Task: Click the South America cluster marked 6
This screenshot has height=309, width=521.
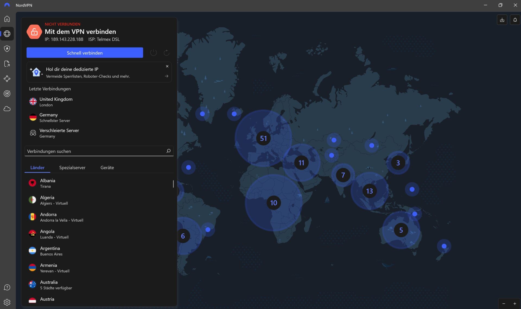Action: pos(183,236)
